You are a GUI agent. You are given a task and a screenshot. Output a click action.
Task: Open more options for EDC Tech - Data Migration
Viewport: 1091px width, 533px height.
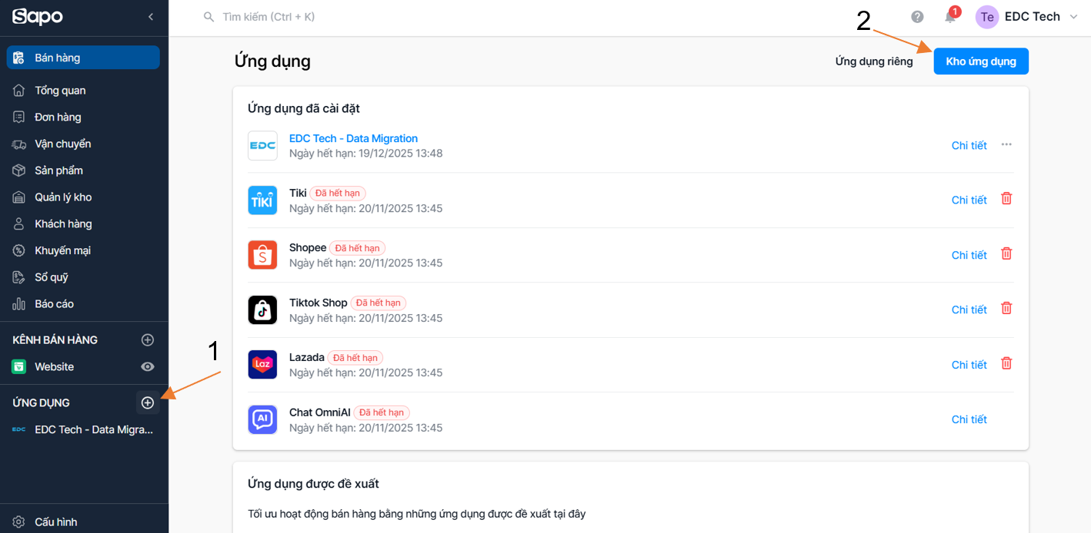pyautogui.click(x=1006, y=144)
